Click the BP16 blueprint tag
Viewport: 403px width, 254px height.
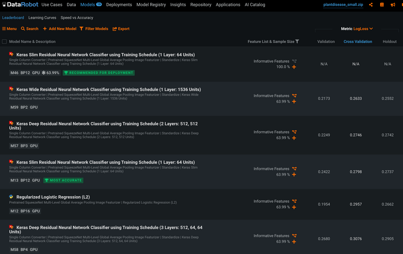point(25,211)
